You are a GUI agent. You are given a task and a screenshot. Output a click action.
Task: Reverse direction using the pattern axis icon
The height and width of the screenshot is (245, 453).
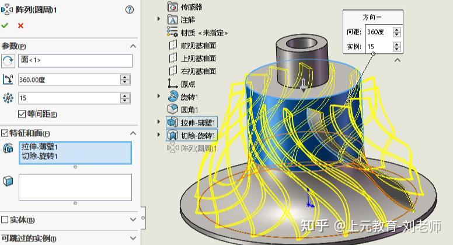click(8, 61)
